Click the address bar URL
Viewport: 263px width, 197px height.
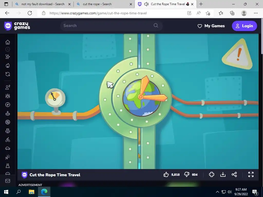click(x=98, y=13)
